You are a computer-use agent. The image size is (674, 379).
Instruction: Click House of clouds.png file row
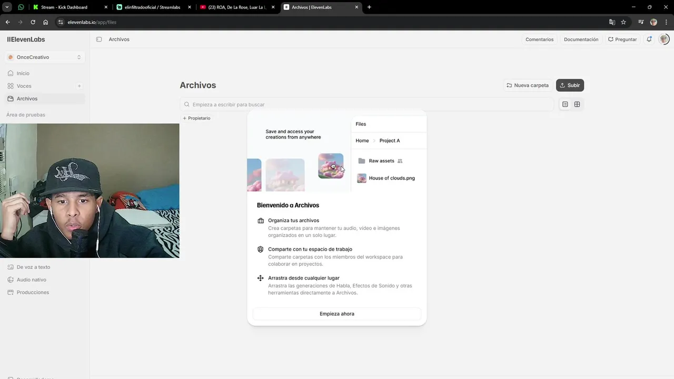(389, 178)
